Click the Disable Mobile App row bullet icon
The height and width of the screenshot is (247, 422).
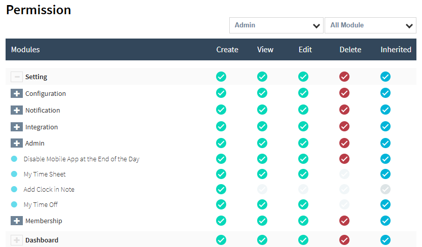click(14, 159)
